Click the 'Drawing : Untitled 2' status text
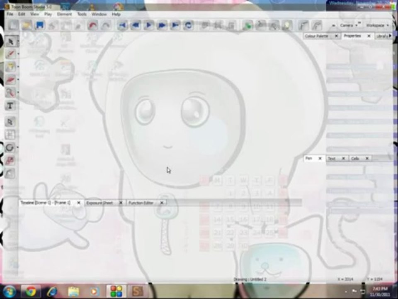398x299 pixels. pyautogui.click(x=250, y=279)
